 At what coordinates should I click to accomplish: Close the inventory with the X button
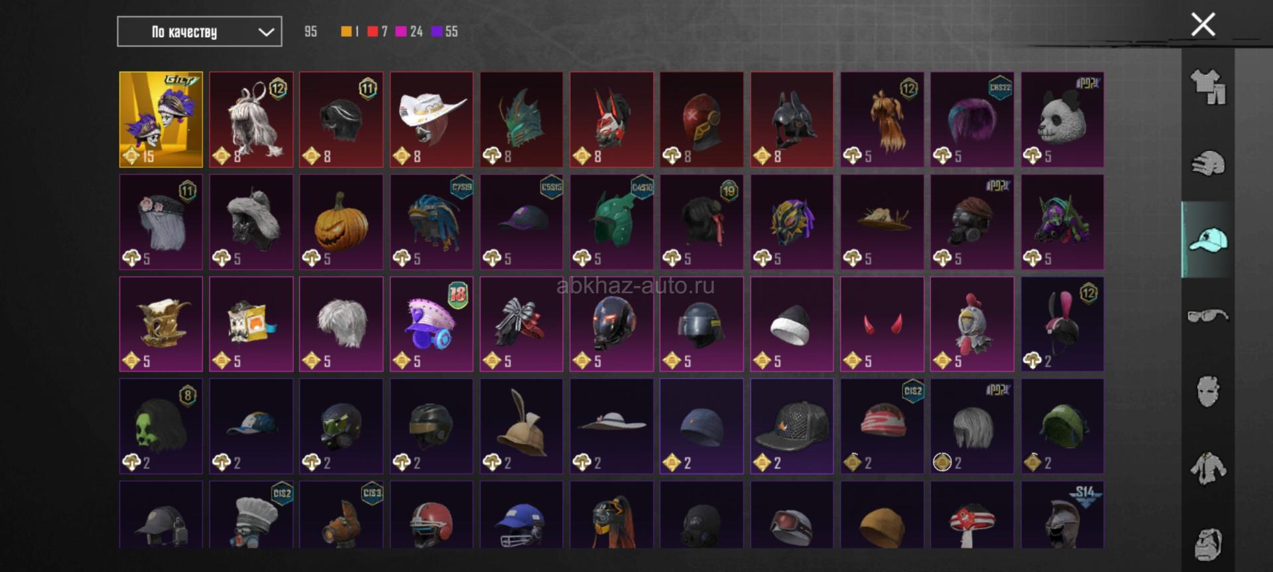pyautogui.click(x=1203, y=24)
